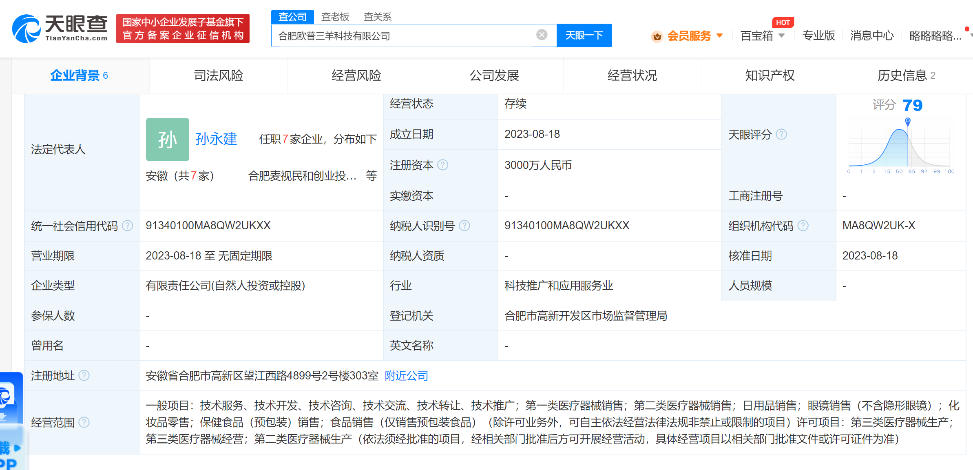Expand the 会员服务 dropdown arrow
The height and width of the screenshot is (470, 973).
pos(720,35)
